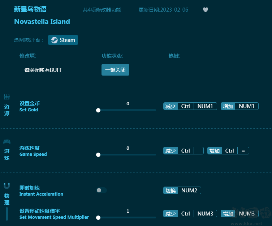
Task: Click 减少 hotkey for Movement Speed Multiplier
Action: 170,214
